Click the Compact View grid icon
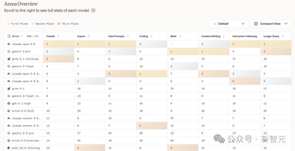This screenshot has width=295, height=151. (x=256, y=24)
